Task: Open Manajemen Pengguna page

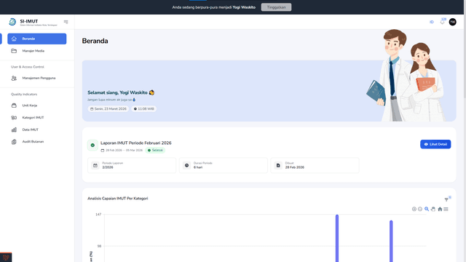Action: (x=37, y=78)
